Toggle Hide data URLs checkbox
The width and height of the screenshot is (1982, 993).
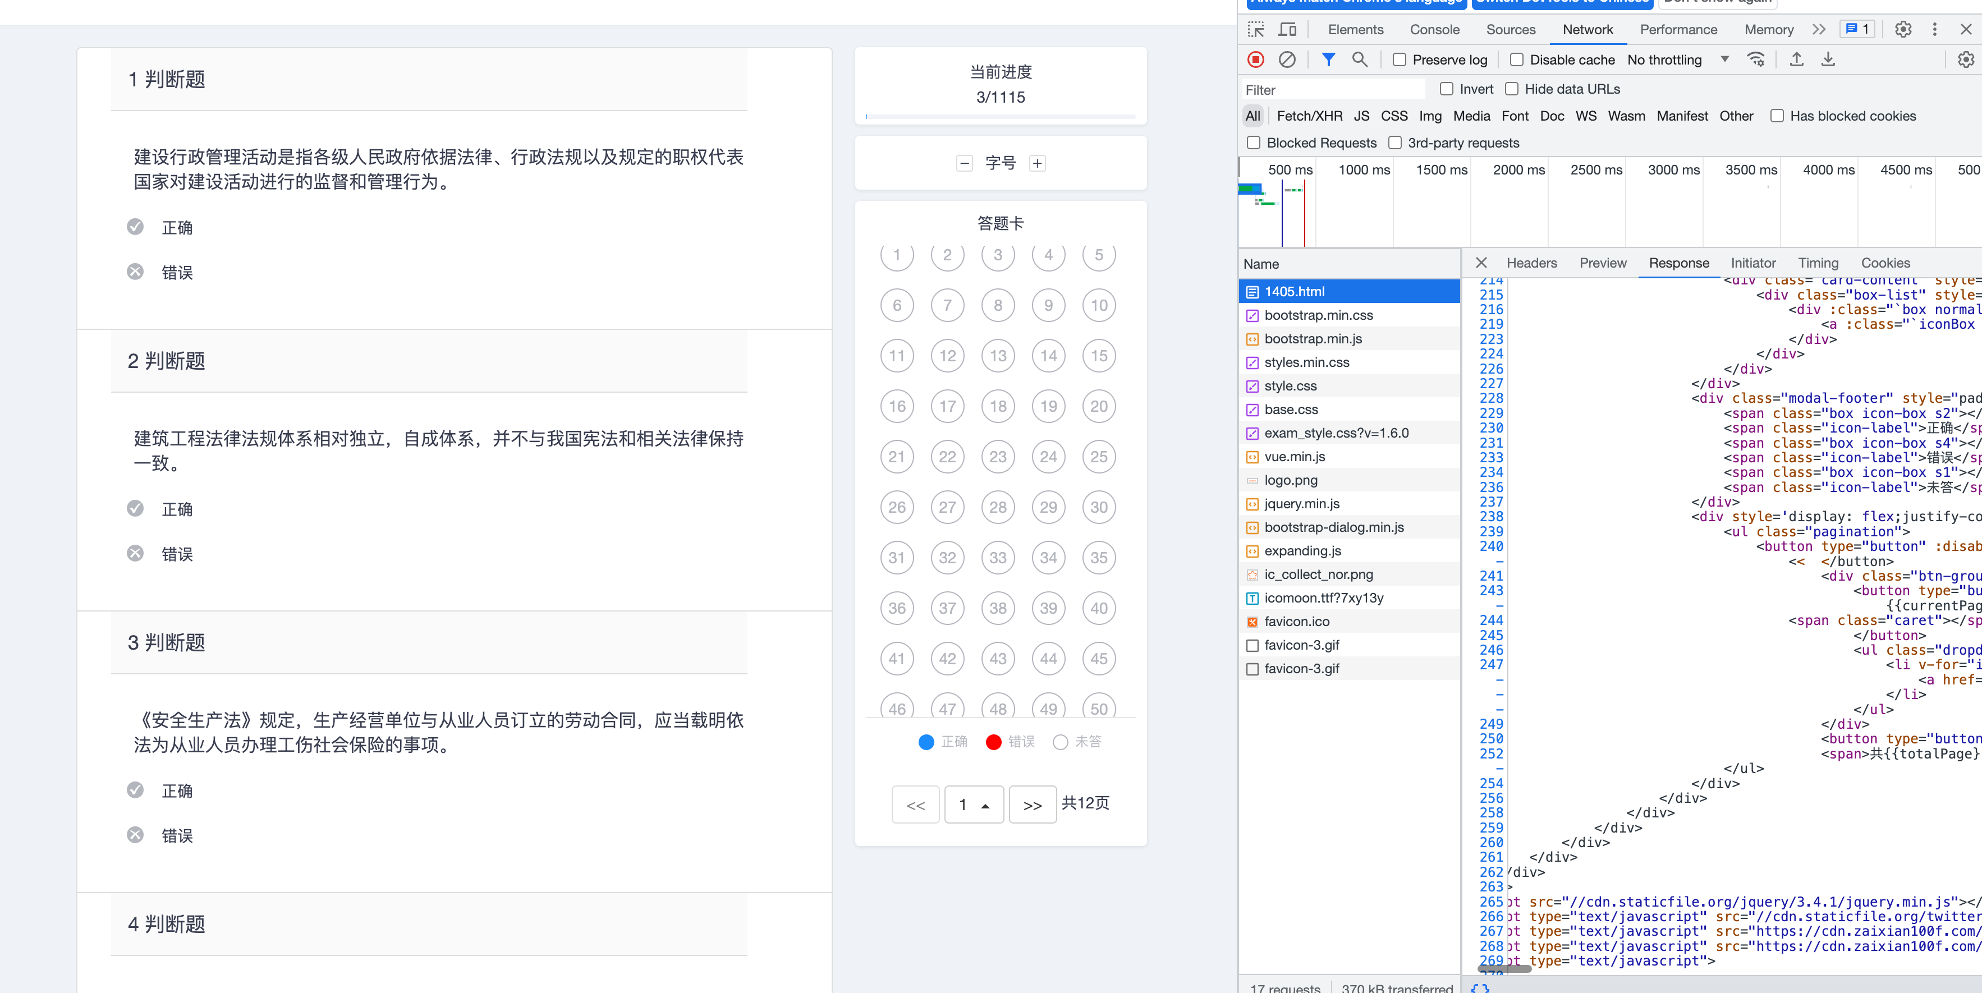(x=1512, y=89)
